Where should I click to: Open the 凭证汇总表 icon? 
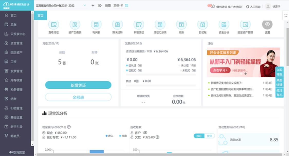pyautogui.click(x=160, y=25)
